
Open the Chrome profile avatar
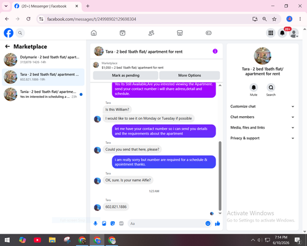point(289,19)
